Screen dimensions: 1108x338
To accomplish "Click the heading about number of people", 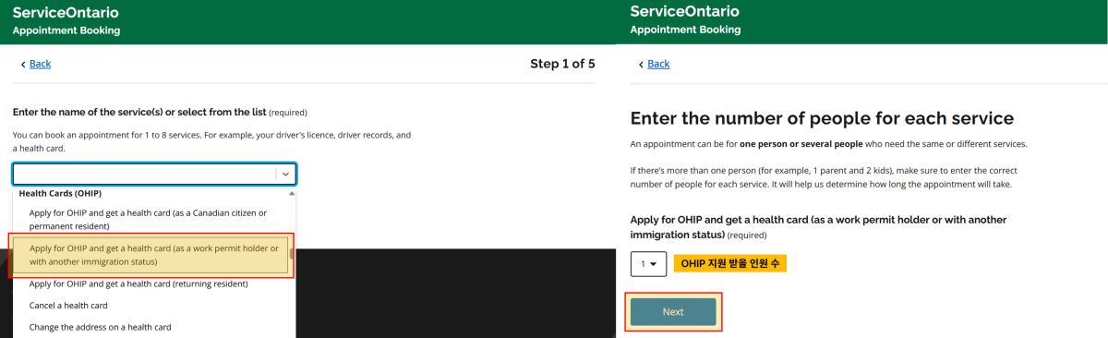I will 822,118.
